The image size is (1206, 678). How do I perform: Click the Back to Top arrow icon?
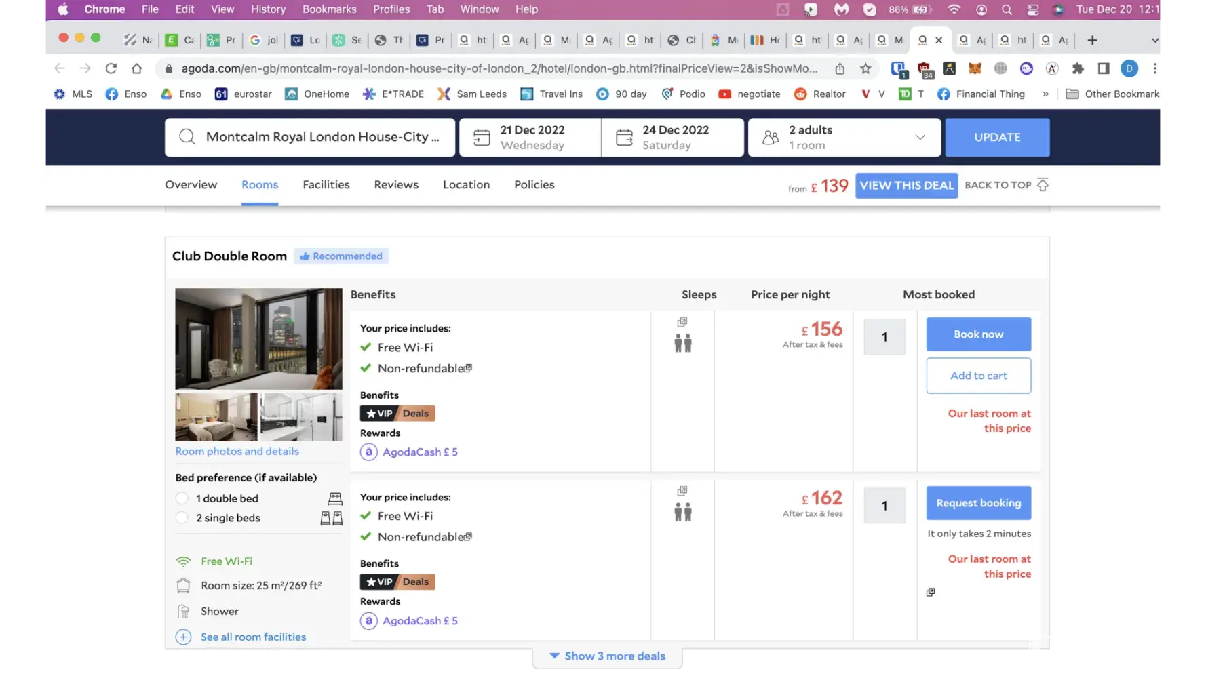1043,185
